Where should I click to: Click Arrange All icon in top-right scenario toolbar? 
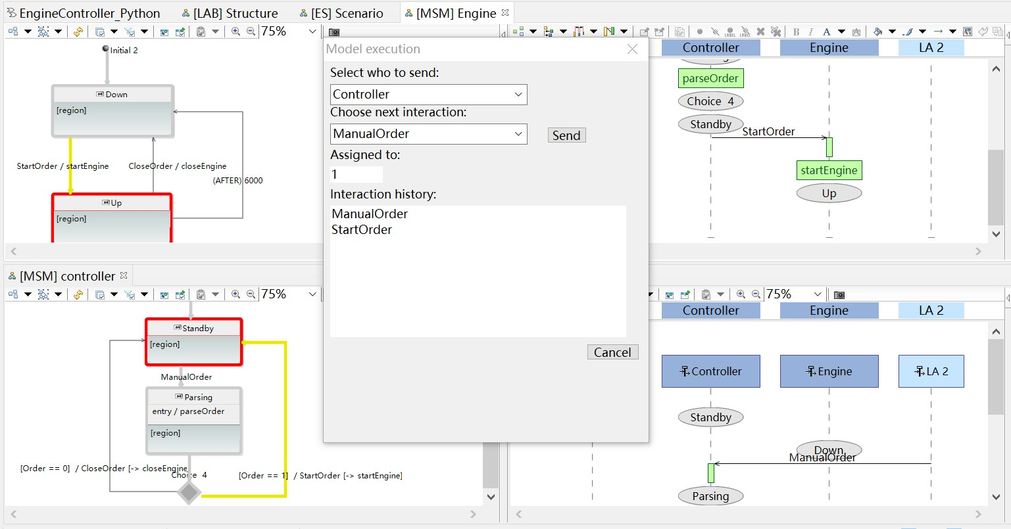tap(518, 32)
